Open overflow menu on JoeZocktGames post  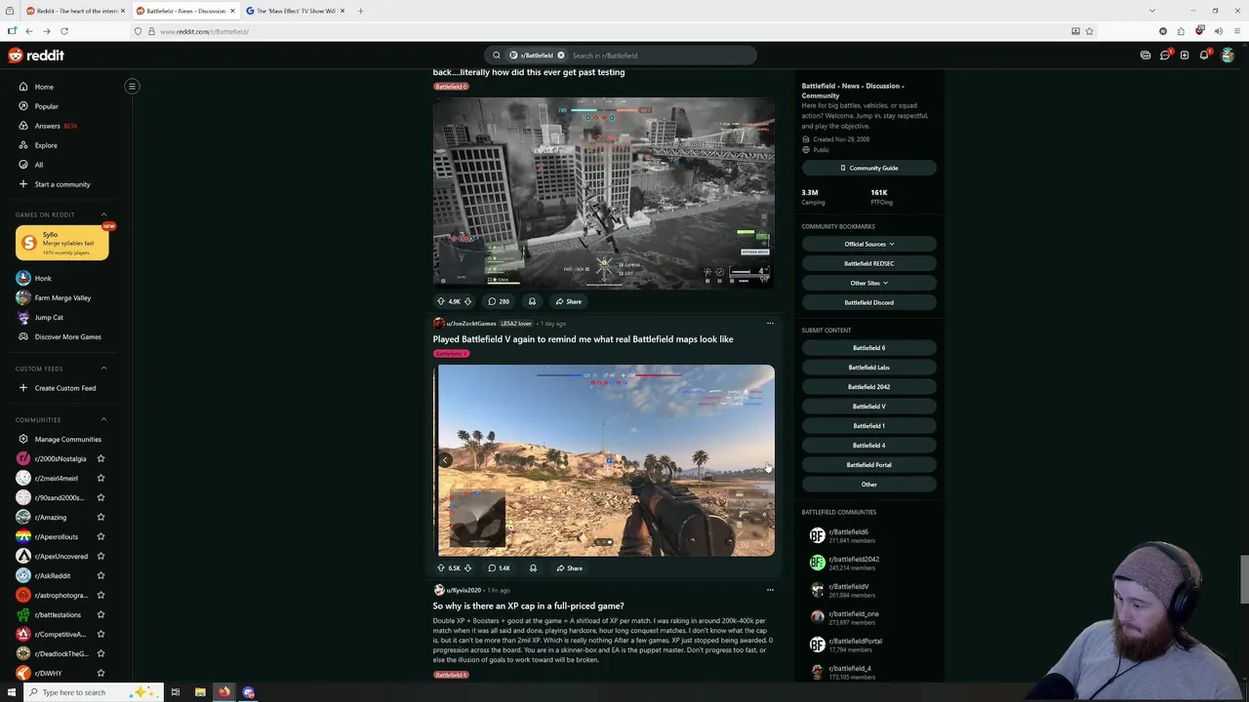pos(770,324)
